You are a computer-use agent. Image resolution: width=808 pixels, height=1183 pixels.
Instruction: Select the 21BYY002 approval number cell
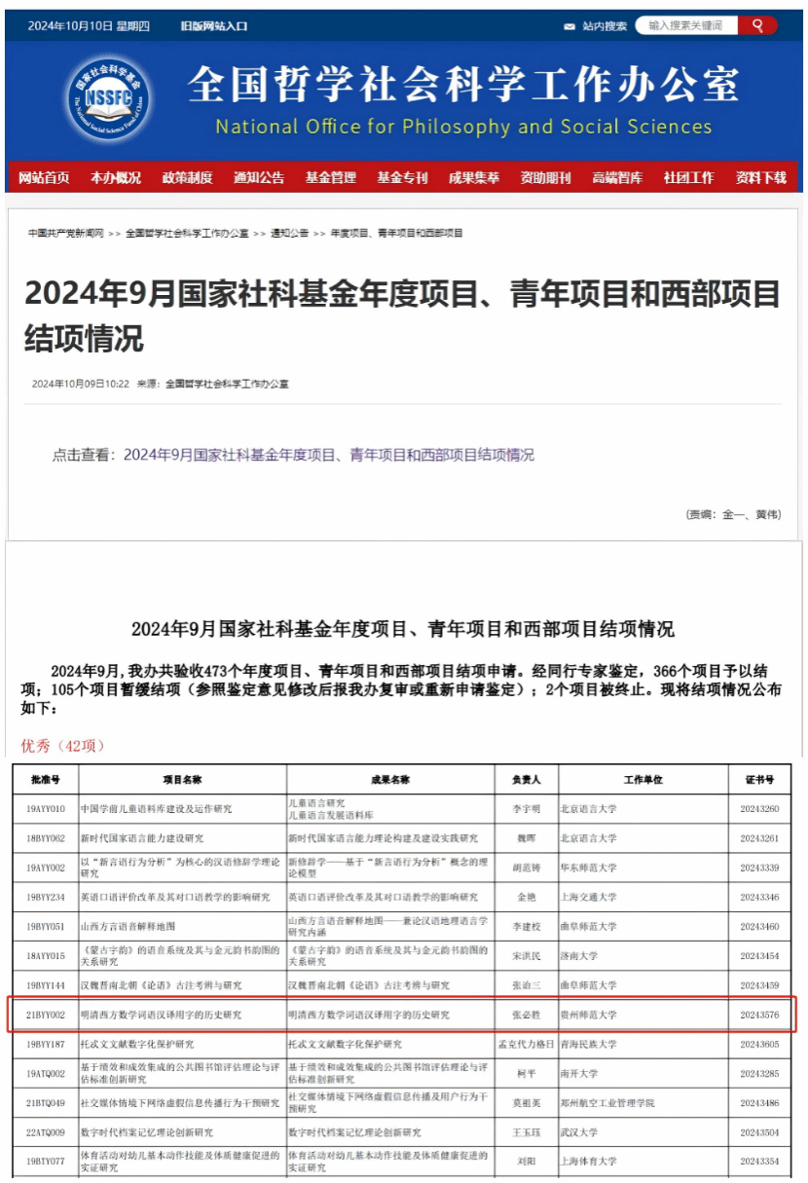point(46,1015)
